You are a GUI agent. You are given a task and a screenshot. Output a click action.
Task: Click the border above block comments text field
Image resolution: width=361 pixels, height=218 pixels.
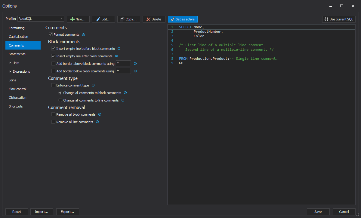(x=123, y=64)
